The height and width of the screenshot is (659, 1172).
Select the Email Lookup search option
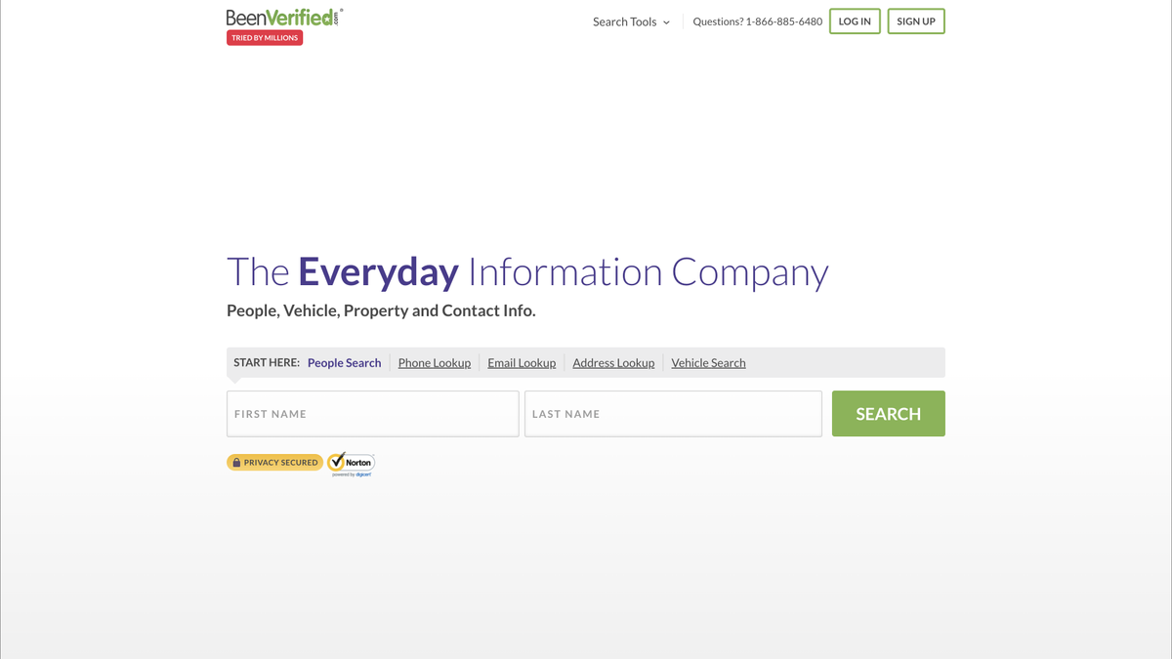click(x=522, y=362)
